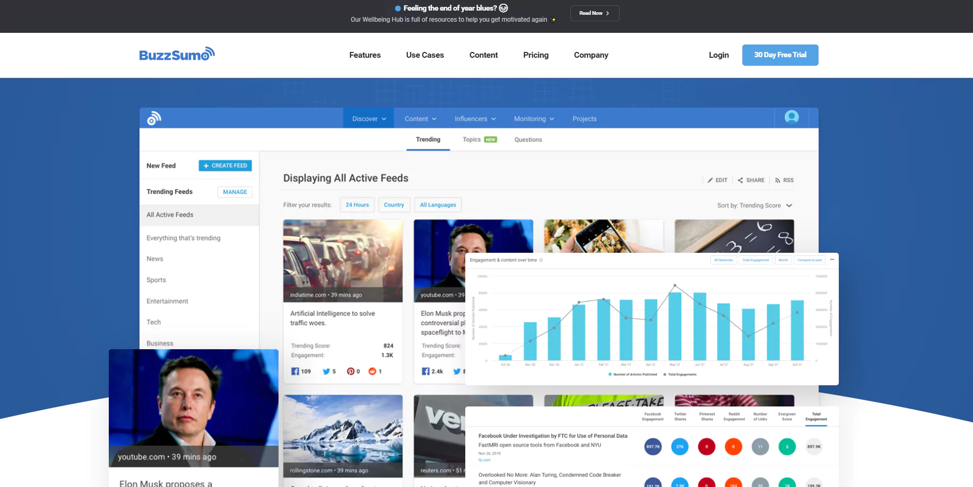Click the 276 Twitter shares circle
Viewport: 973px width, 487px height.
point(680,447)
